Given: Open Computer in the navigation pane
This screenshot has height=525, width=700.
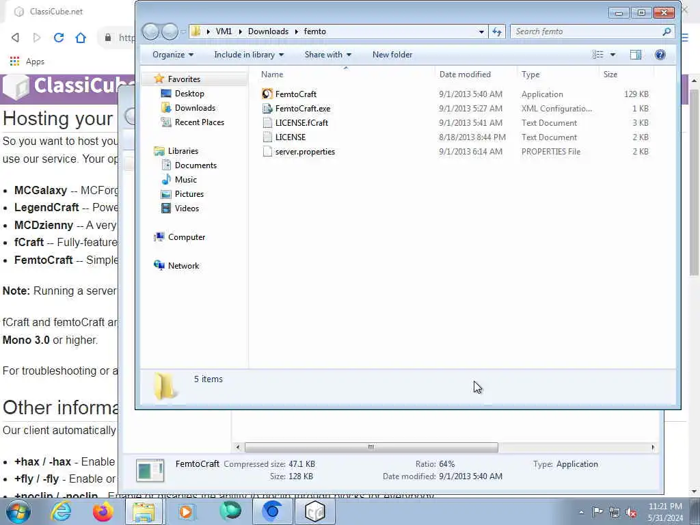Looking at the screenshot, I should pos(187,237).
